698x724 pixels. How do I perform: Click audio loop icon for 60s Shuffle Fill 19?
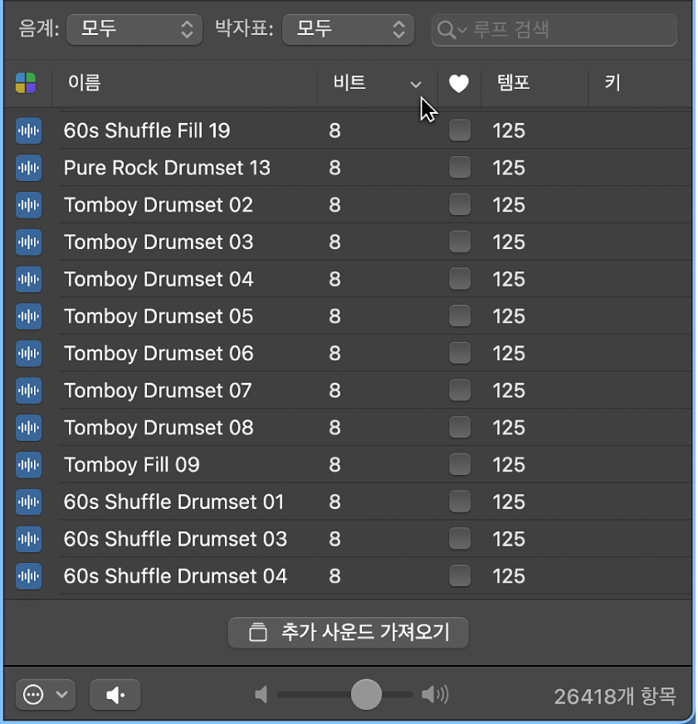(28, 130)
